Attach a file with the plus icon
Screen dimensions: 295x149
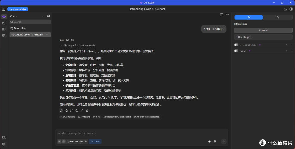point(209,141)
